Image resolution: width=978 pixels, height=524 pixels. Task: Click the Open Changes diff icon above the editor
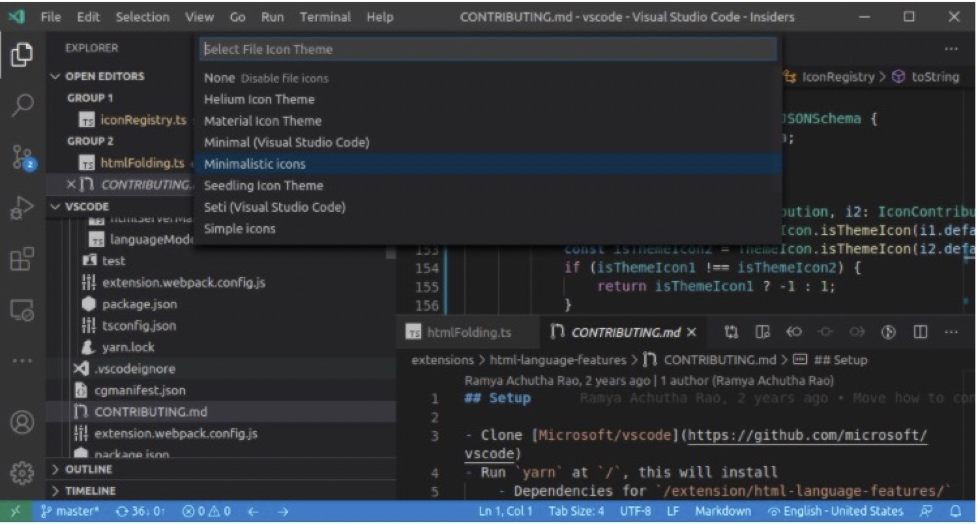click(x=731, y=332)
